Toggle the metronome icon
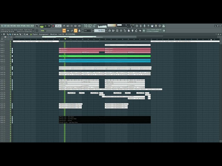 click(x=64, y=26)
